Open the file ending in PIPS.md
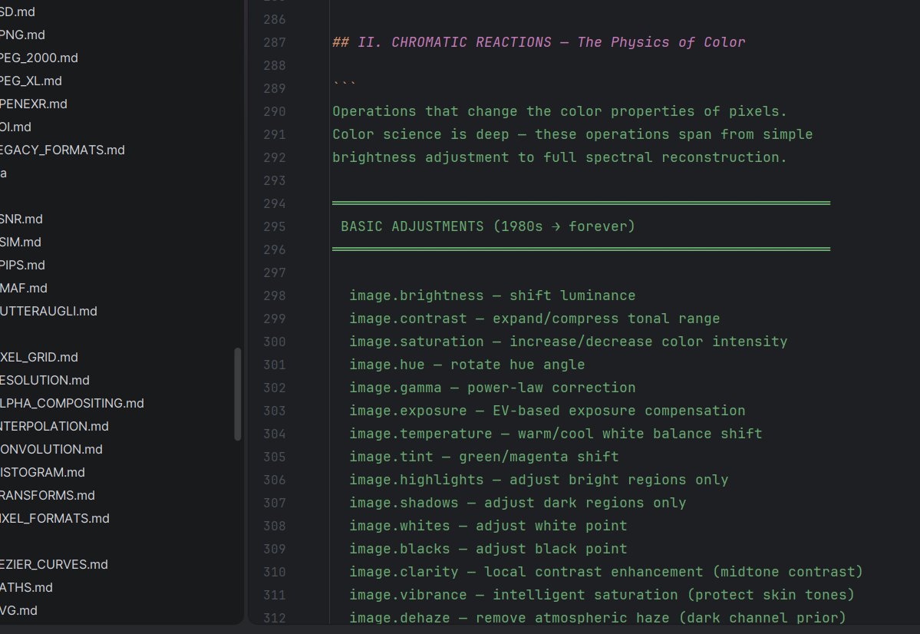Image resolution: width=920 pixels, height=634 pixels. (x=22, y=265)
